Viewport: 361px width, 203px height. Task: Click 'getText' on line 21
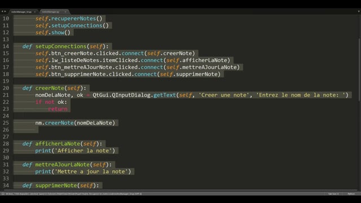165,95
